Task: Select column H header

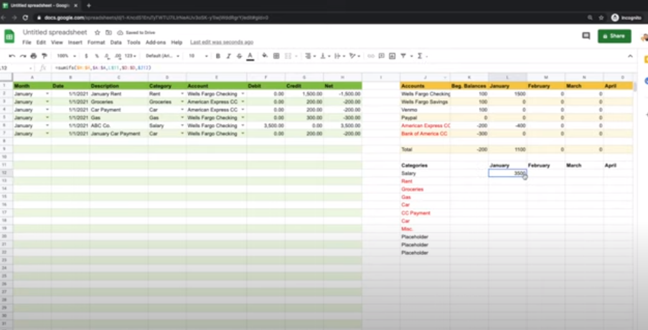Action: click(342, 77)
